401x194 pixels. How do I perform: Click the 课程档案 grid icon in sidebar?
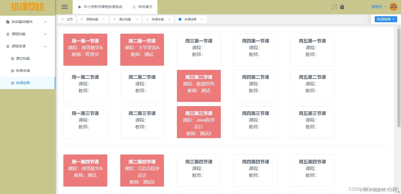pyautogui.click(x=8, y=34)
